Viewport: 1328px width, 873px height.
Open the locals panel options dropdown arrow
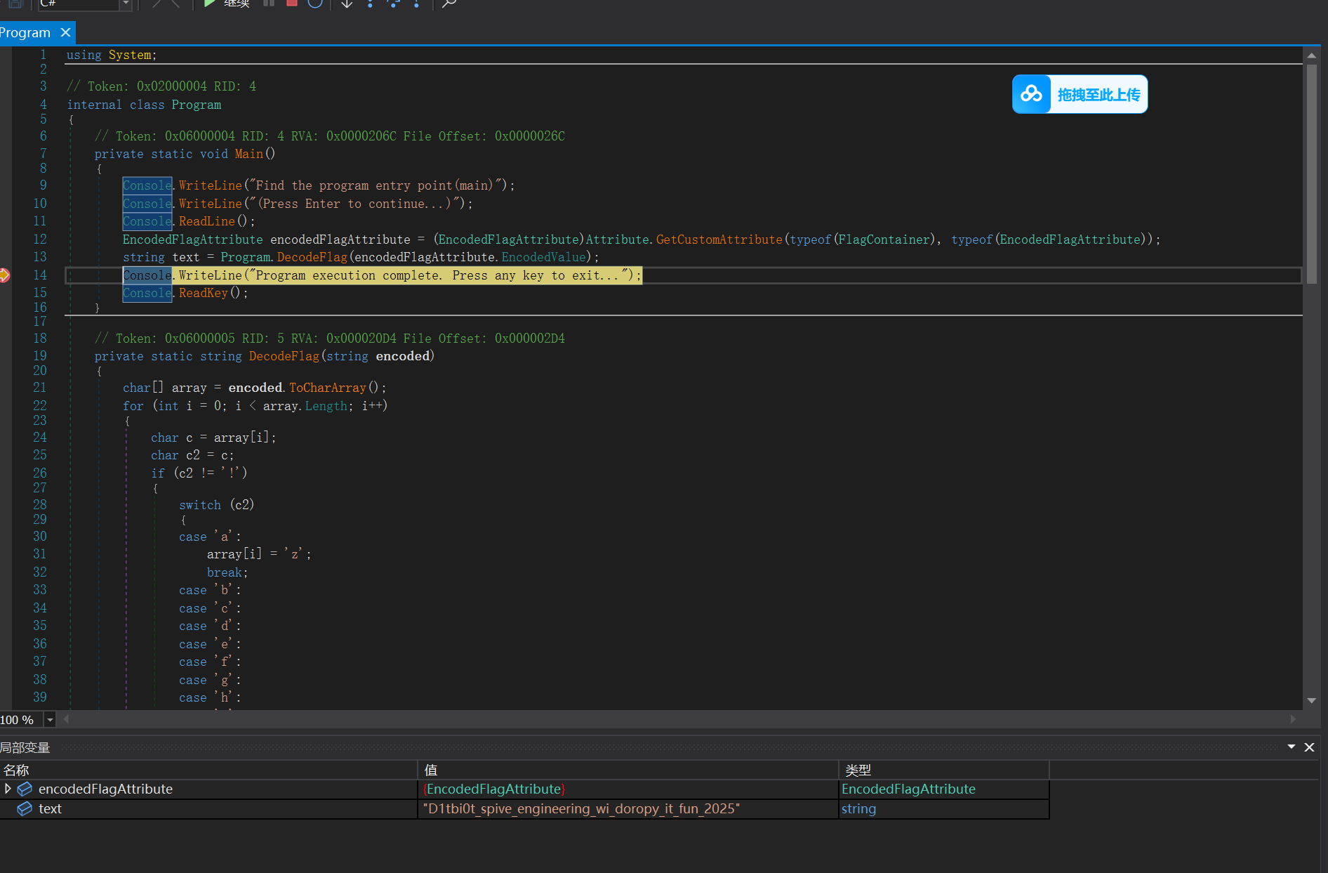[x=1291, y=747]
